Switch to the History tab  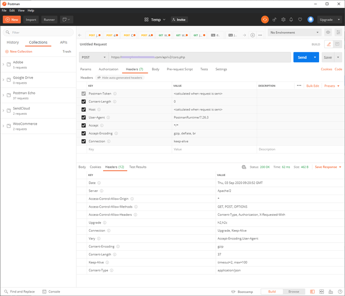13,42
